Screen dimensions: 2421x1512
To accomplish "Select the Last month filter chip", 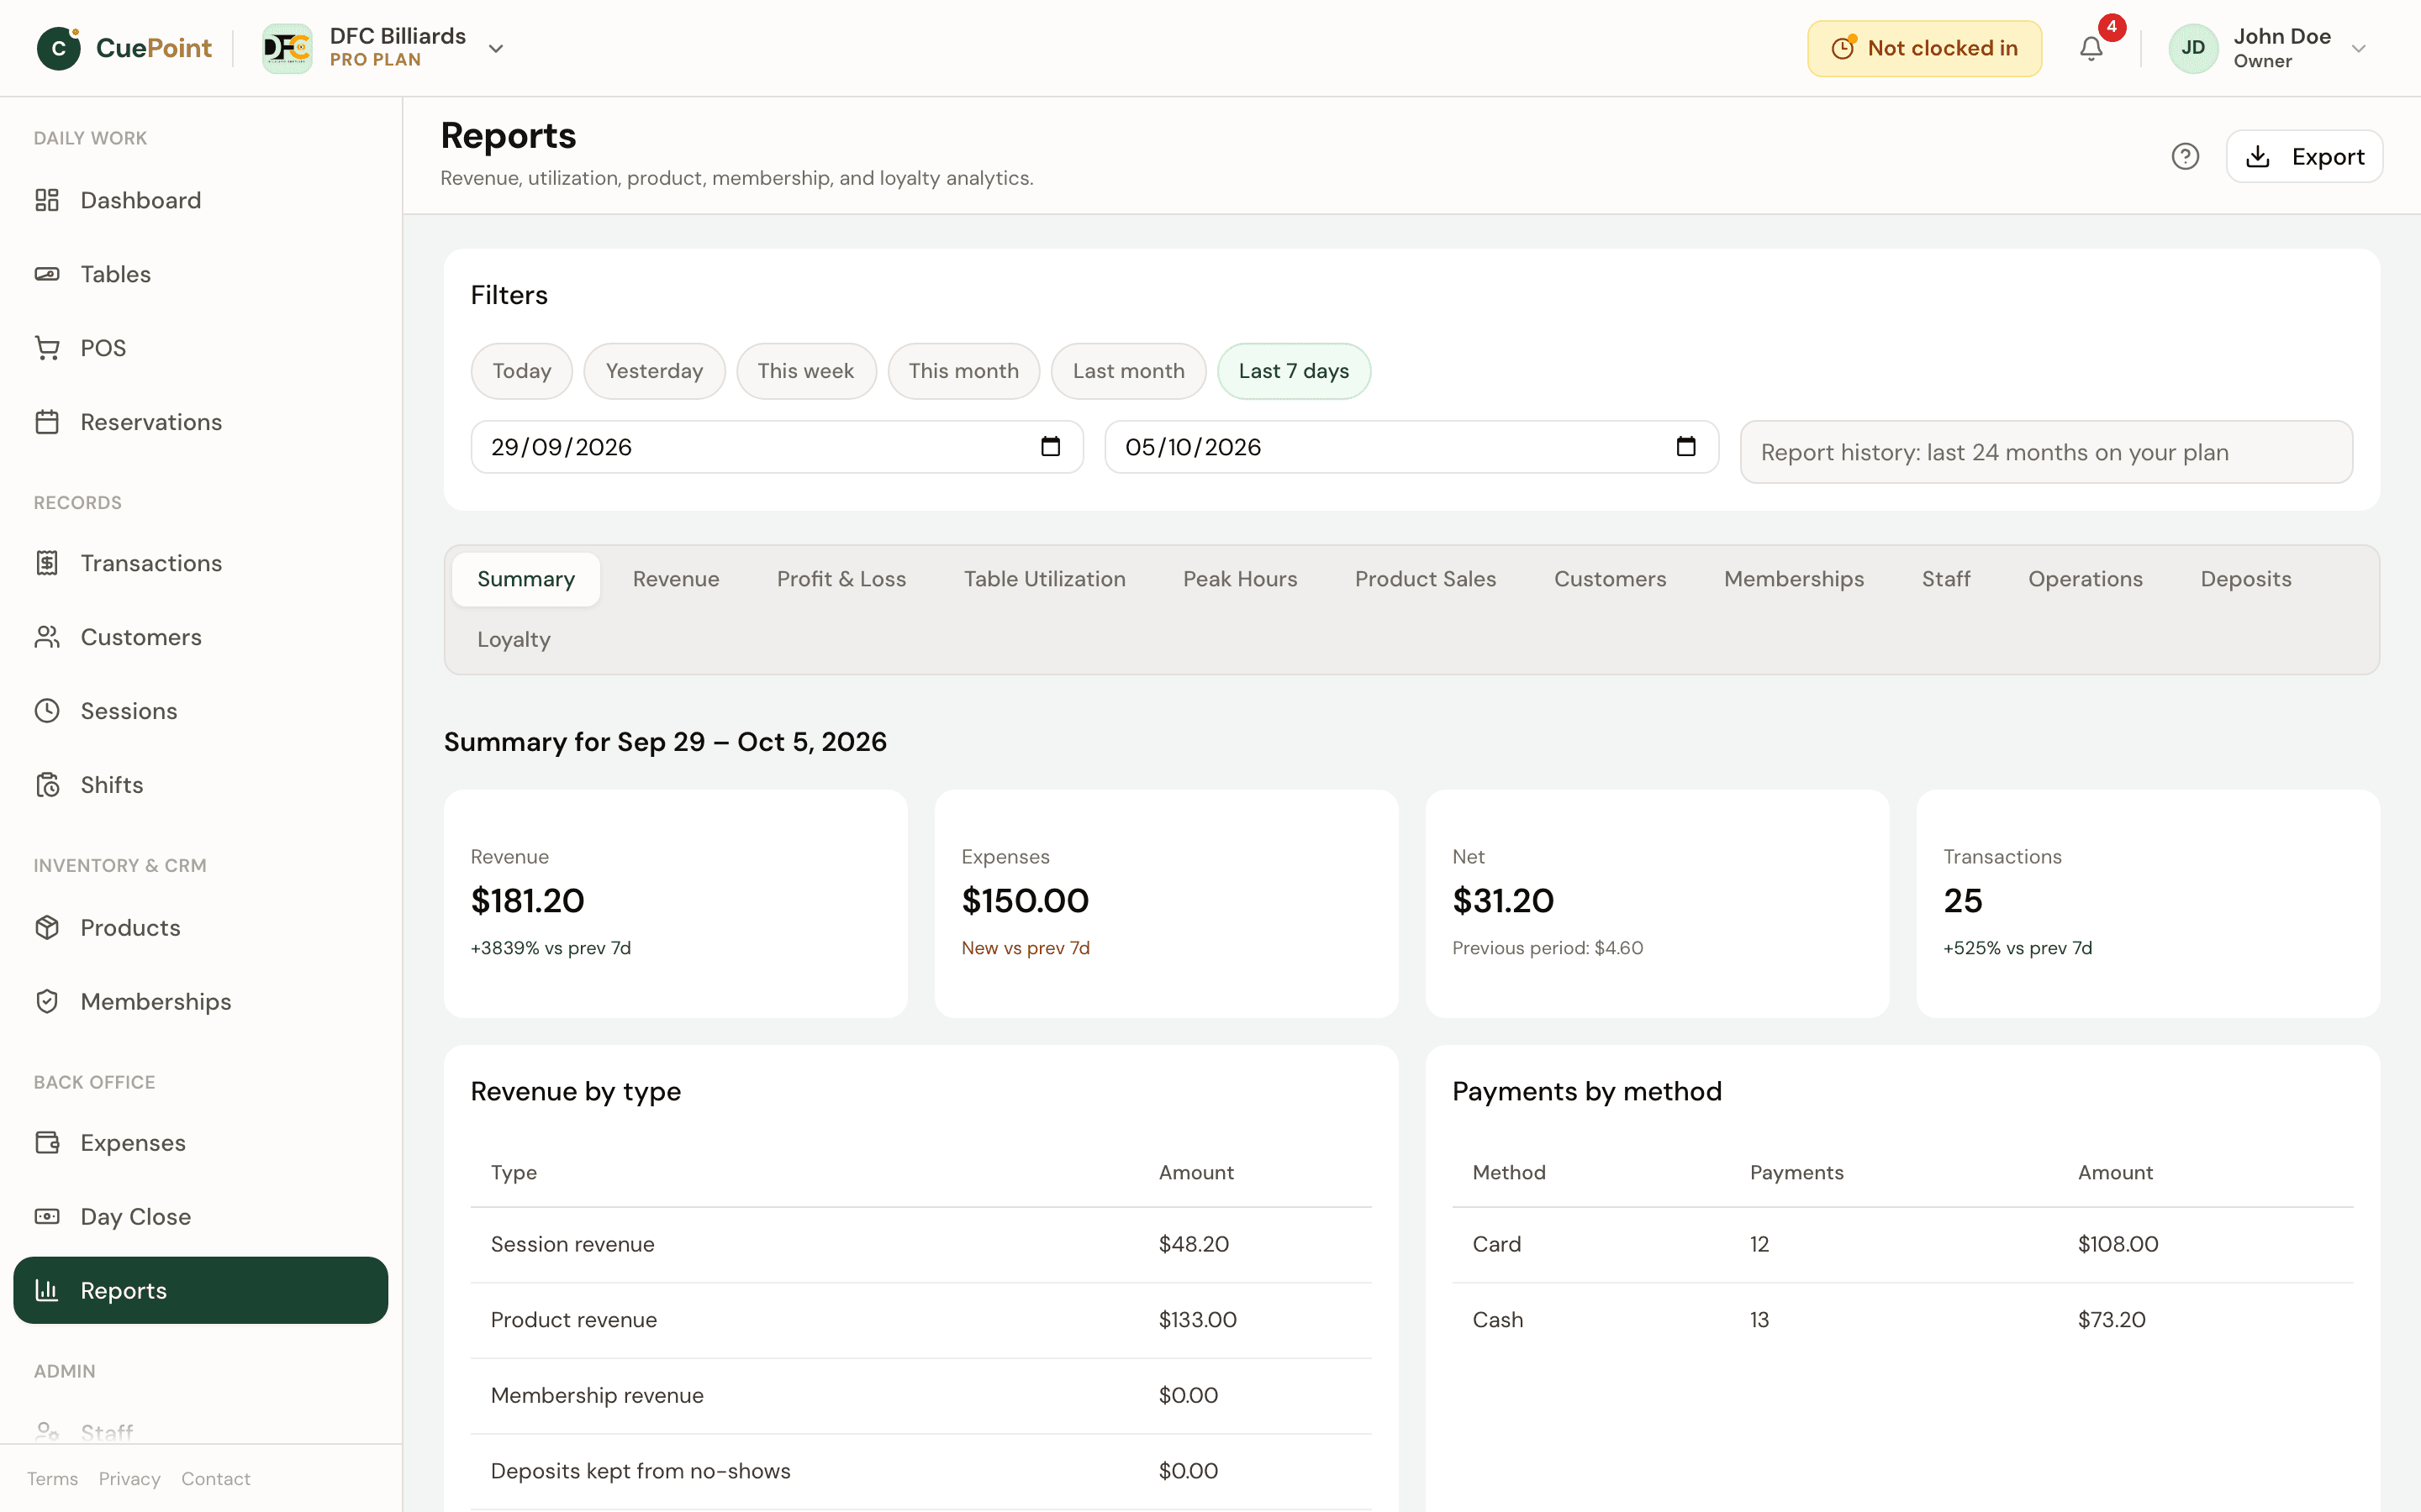I will (1128, 371).
